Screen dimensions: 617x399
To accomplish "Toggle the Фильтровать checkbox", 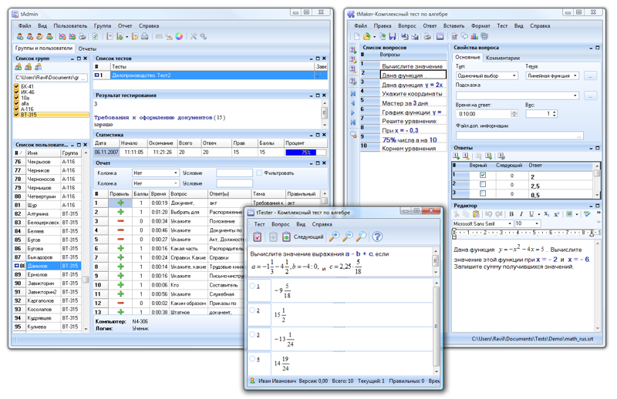I will (259, 173).
